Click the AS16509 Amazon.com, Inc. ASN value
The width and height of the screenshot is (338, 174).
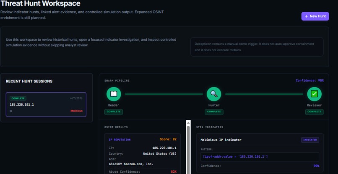[131, 164]
